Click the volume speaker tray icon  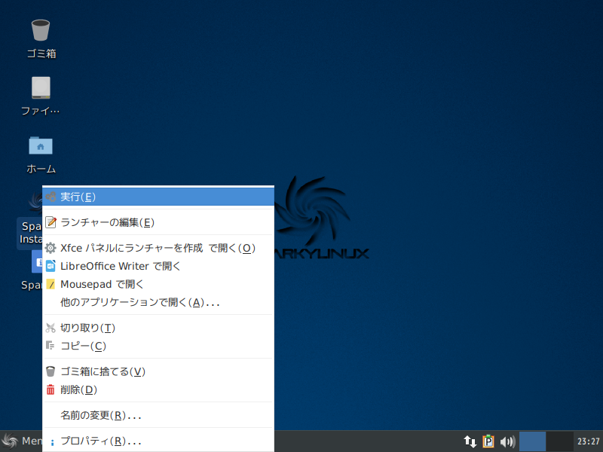[x=507, y=441]
